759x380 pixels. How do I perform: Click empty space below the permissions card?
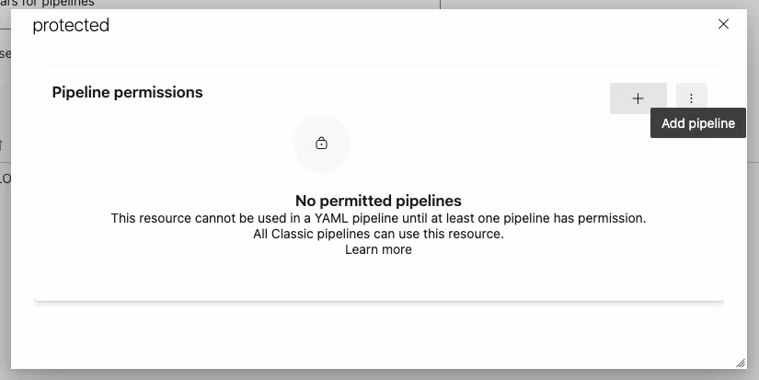pyautogui.click(x=378, y=336)
